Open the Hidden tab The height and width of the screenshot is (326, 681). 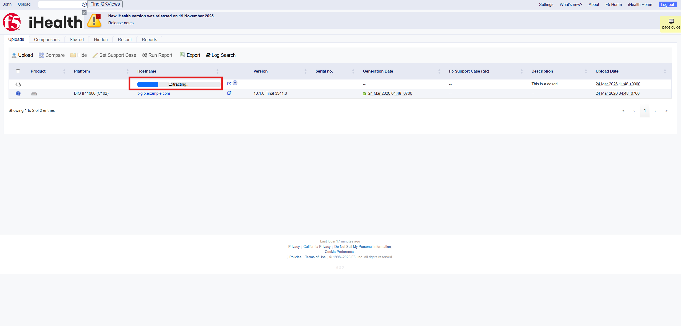[x=101, y=39]
